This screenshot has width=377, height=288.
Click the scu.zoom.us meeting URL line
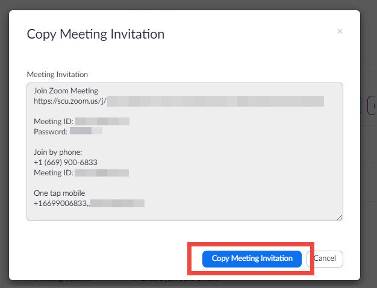(x=70, y=101)
